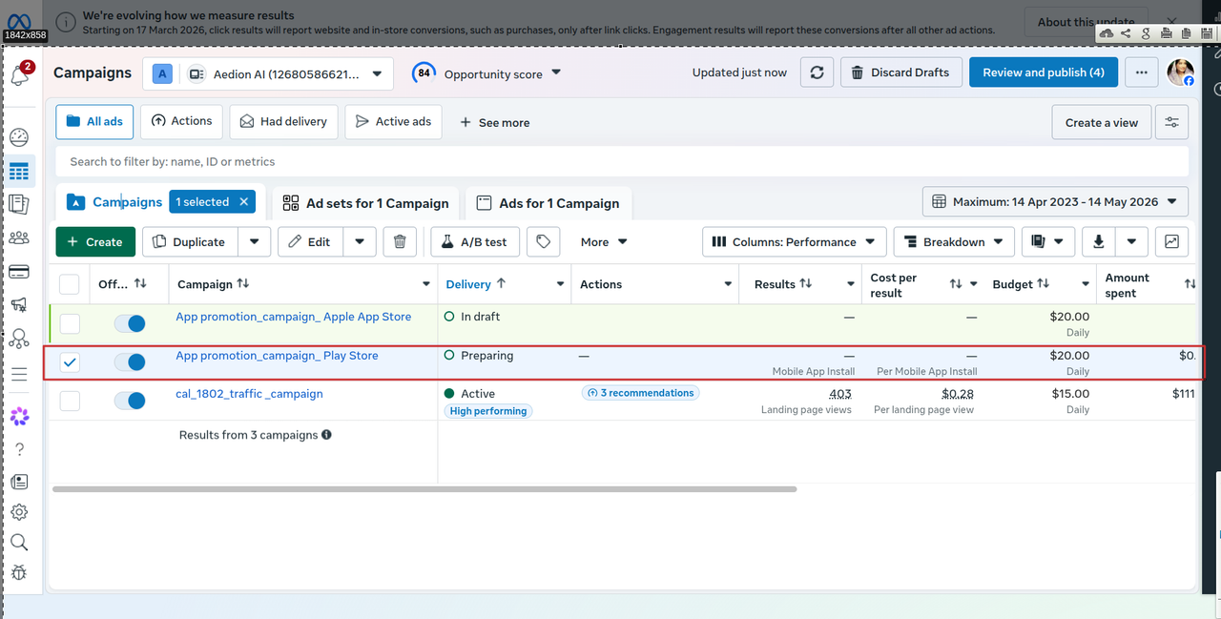Open the settings gear in the sidebar

coord(19,512)
